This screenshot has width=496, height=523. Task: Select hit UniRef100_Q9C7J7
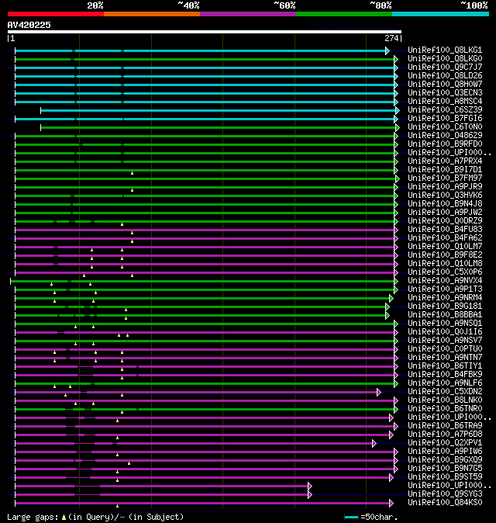(x=445, y=67)
